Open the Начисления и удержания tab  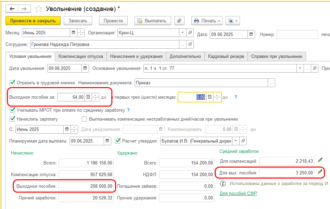pos(136,57)
